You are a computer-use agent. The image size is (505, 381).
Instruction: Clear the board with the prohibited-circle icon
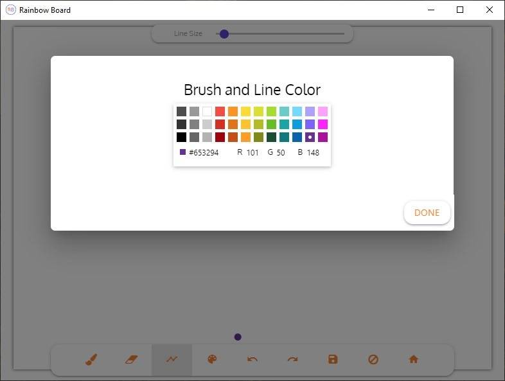click(373, 359)
